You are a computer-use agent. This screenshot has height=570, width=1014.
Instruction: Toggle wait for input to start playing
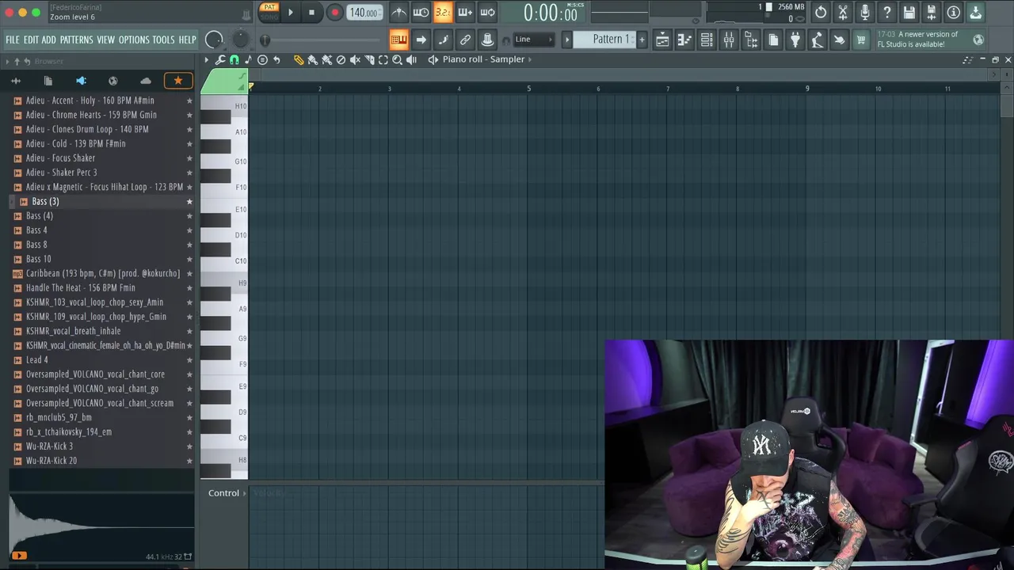click(x=421, y=12)
